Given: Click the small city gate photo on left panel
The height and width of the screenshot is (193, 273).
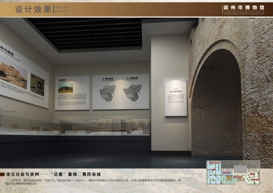Looking at the screenshot, I should coord(37,85).
